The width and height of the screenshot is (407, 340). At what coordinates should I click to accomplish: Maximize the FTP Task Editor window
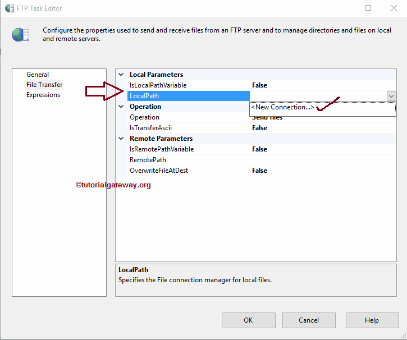[x=368, y=8]
